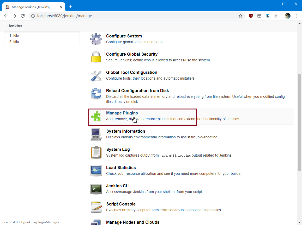Click the grey square extension icon beside uBlock
The width and height of the screenshot is (302, 225).
pos(259,16)
